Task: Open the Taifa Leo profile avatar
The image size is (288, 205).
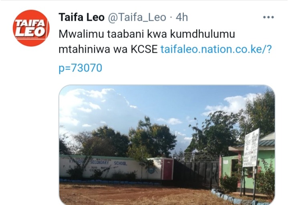Action: 31,28
